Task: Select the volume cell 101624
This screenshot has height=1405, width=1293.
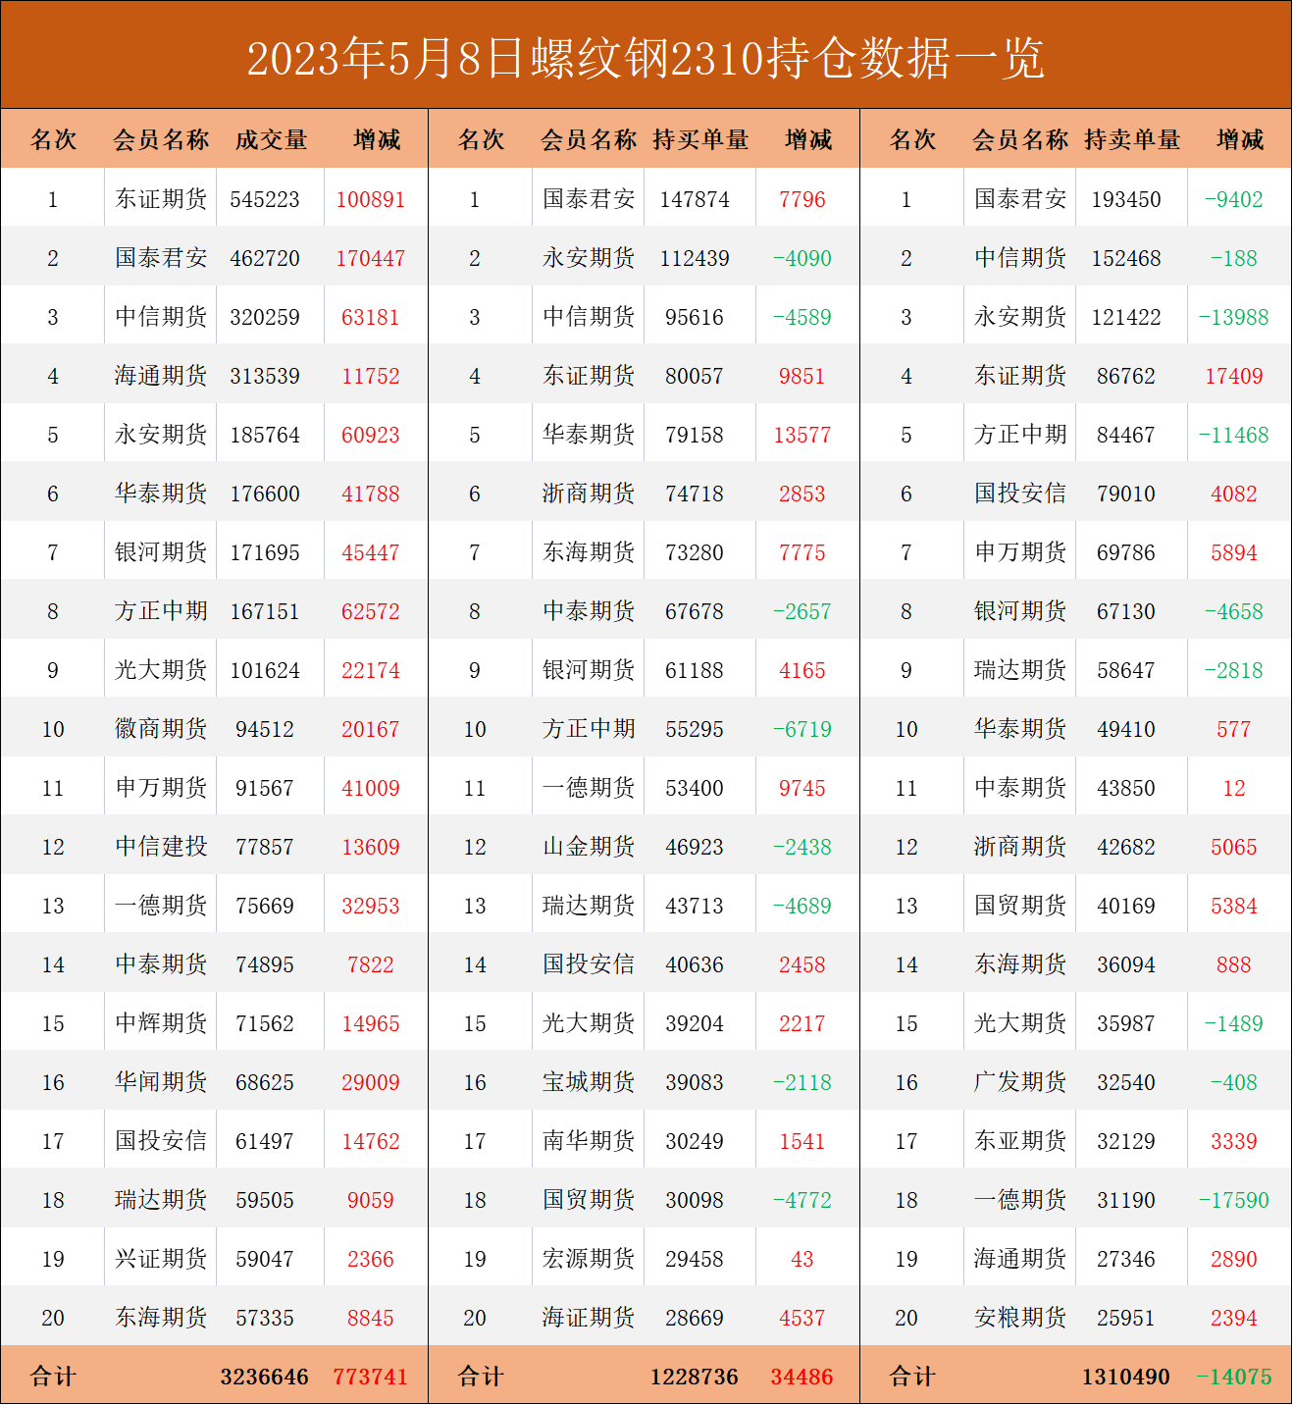Action: pyautogui.click(x=265, y=670)
